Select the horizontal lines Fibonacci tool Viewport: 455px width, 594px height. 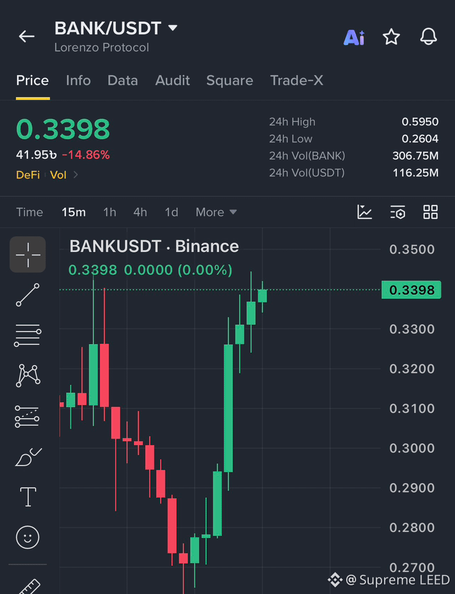27,335
